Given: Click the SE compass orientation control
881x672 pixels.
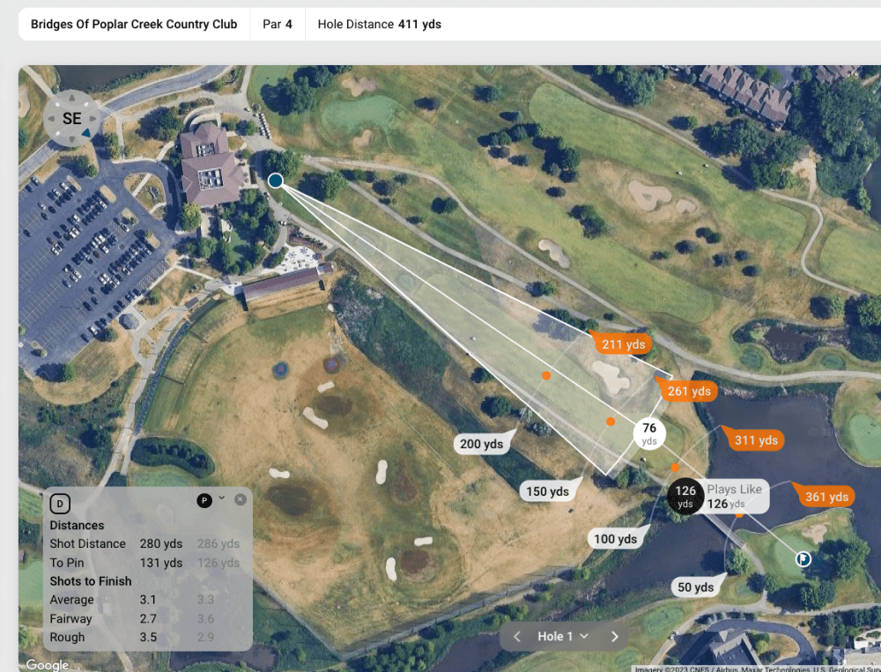Looking at the screenshot, I should pyautogui.click(x=71, y=119).
